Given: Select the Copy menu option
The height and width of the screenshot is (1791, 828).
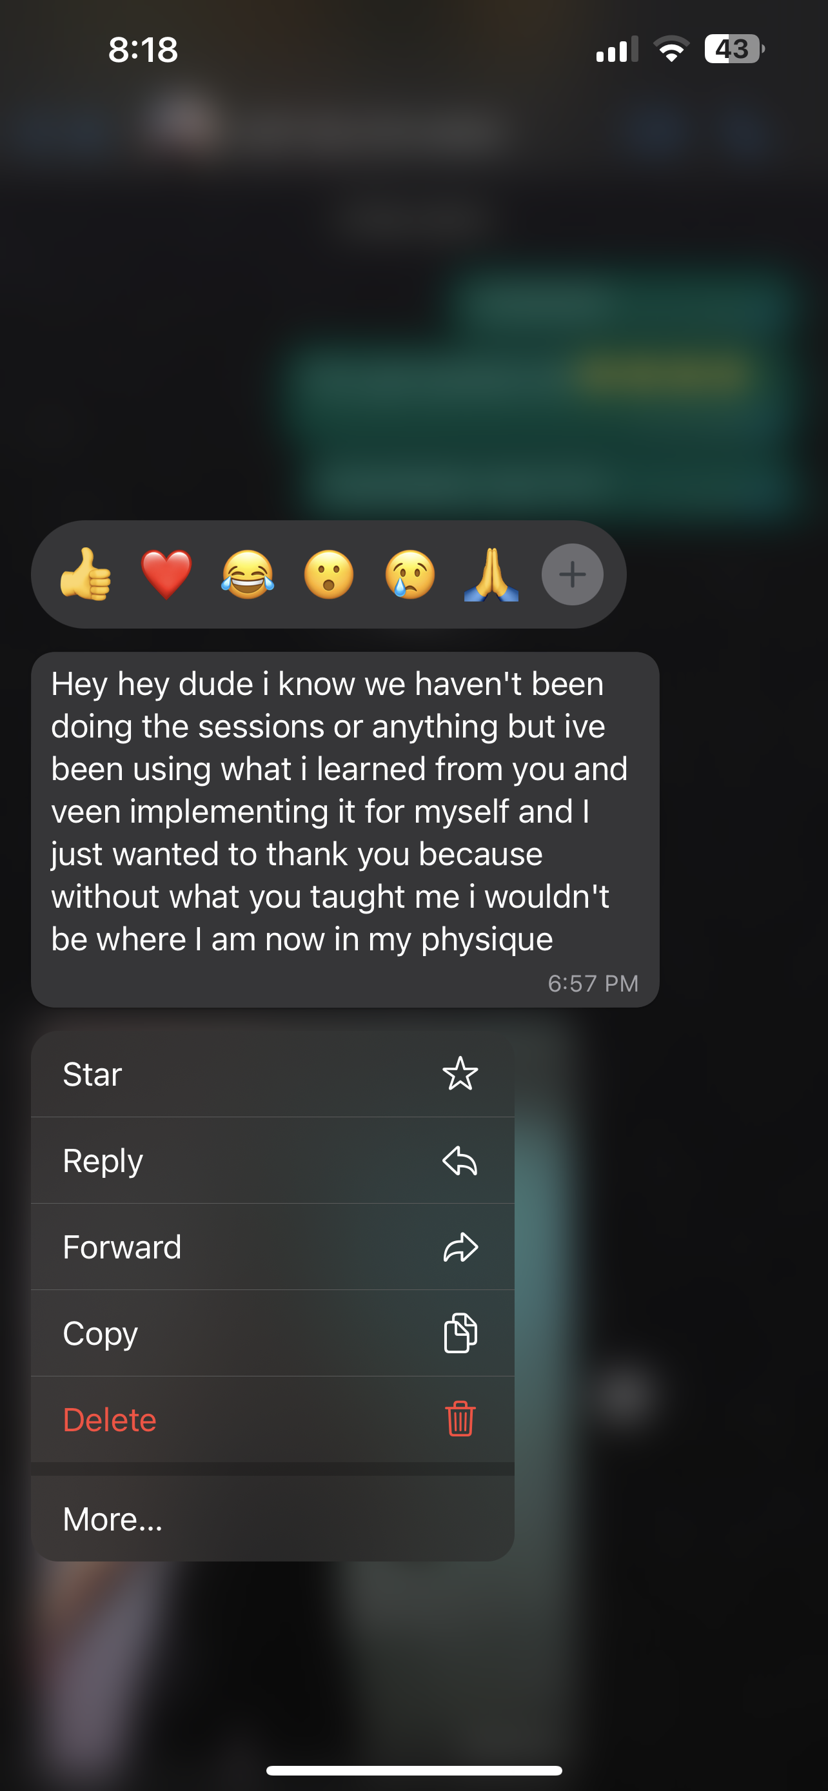Looking at the screenshot, I should 273,1333.
